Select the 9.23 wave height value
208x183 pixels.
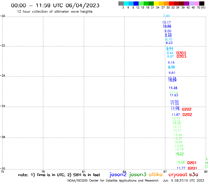[169, 43]
